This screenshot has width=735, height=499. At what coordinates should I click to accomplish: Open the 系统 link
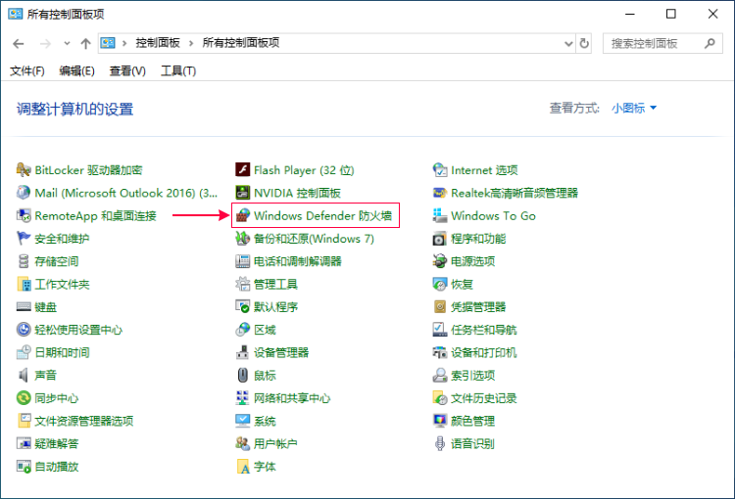point(265,421)
